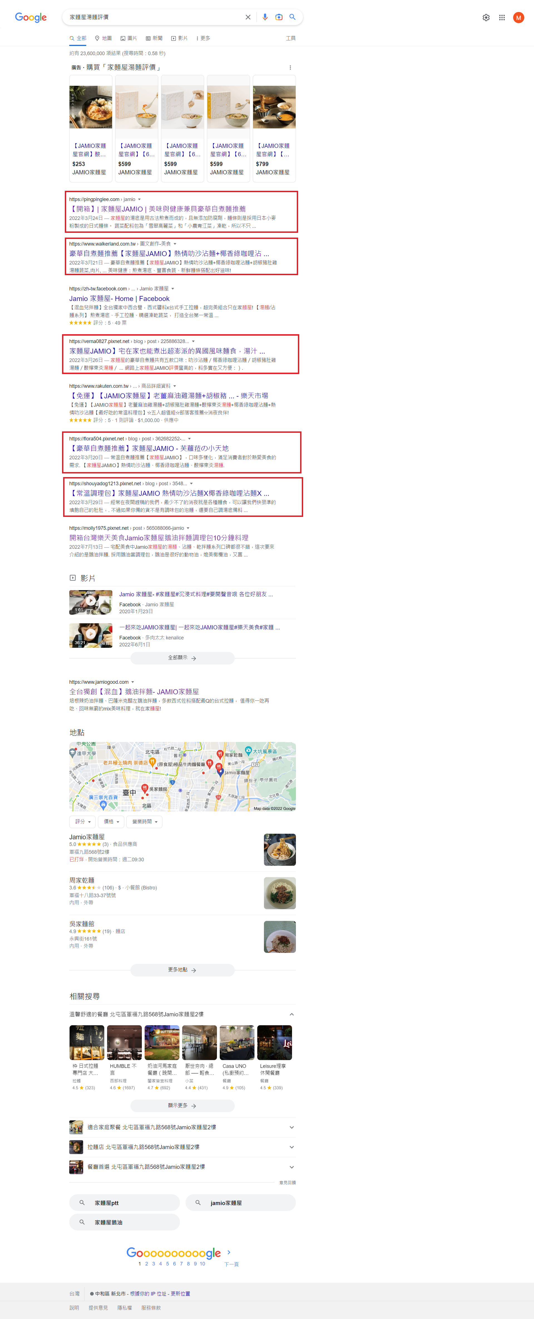Select the 全部 tab
This screenshot has width=534, height=1319.
pyautogui.click(x=78, y=38)
